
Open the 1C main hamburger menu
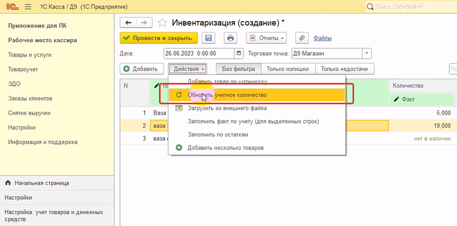click(28, 6)
